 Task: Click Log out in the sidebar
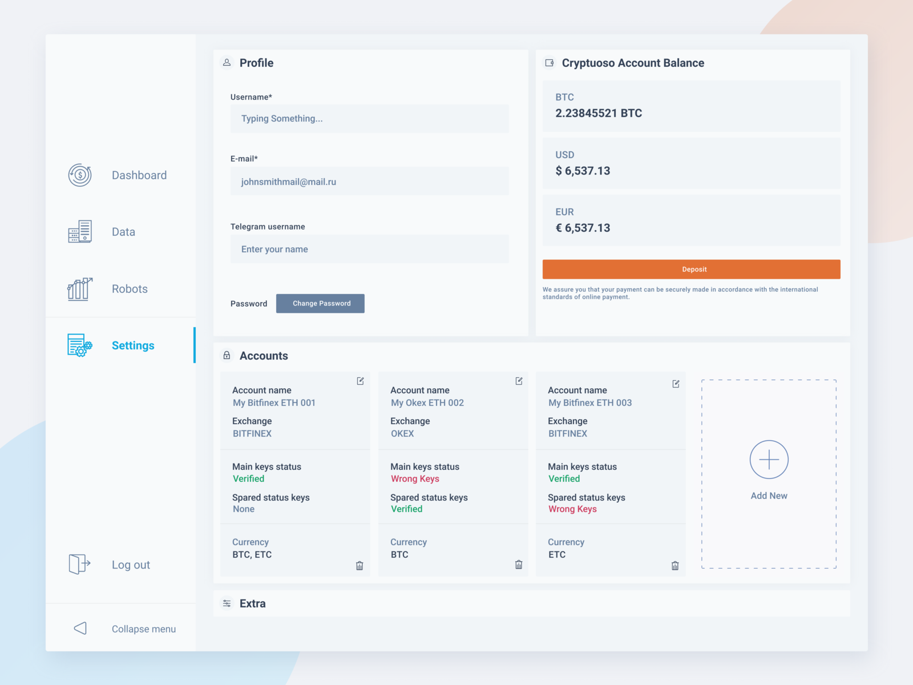pos(131,565)
